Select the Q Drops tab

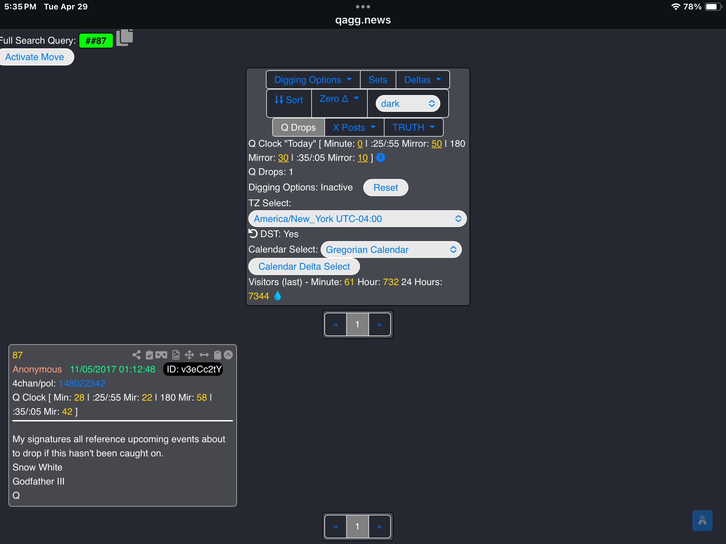point(298,128)
